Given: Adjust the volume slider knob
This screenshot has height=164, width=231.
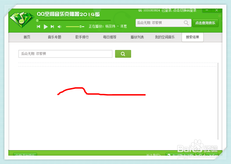Looking at the screenshot, I should coord(81,27).
